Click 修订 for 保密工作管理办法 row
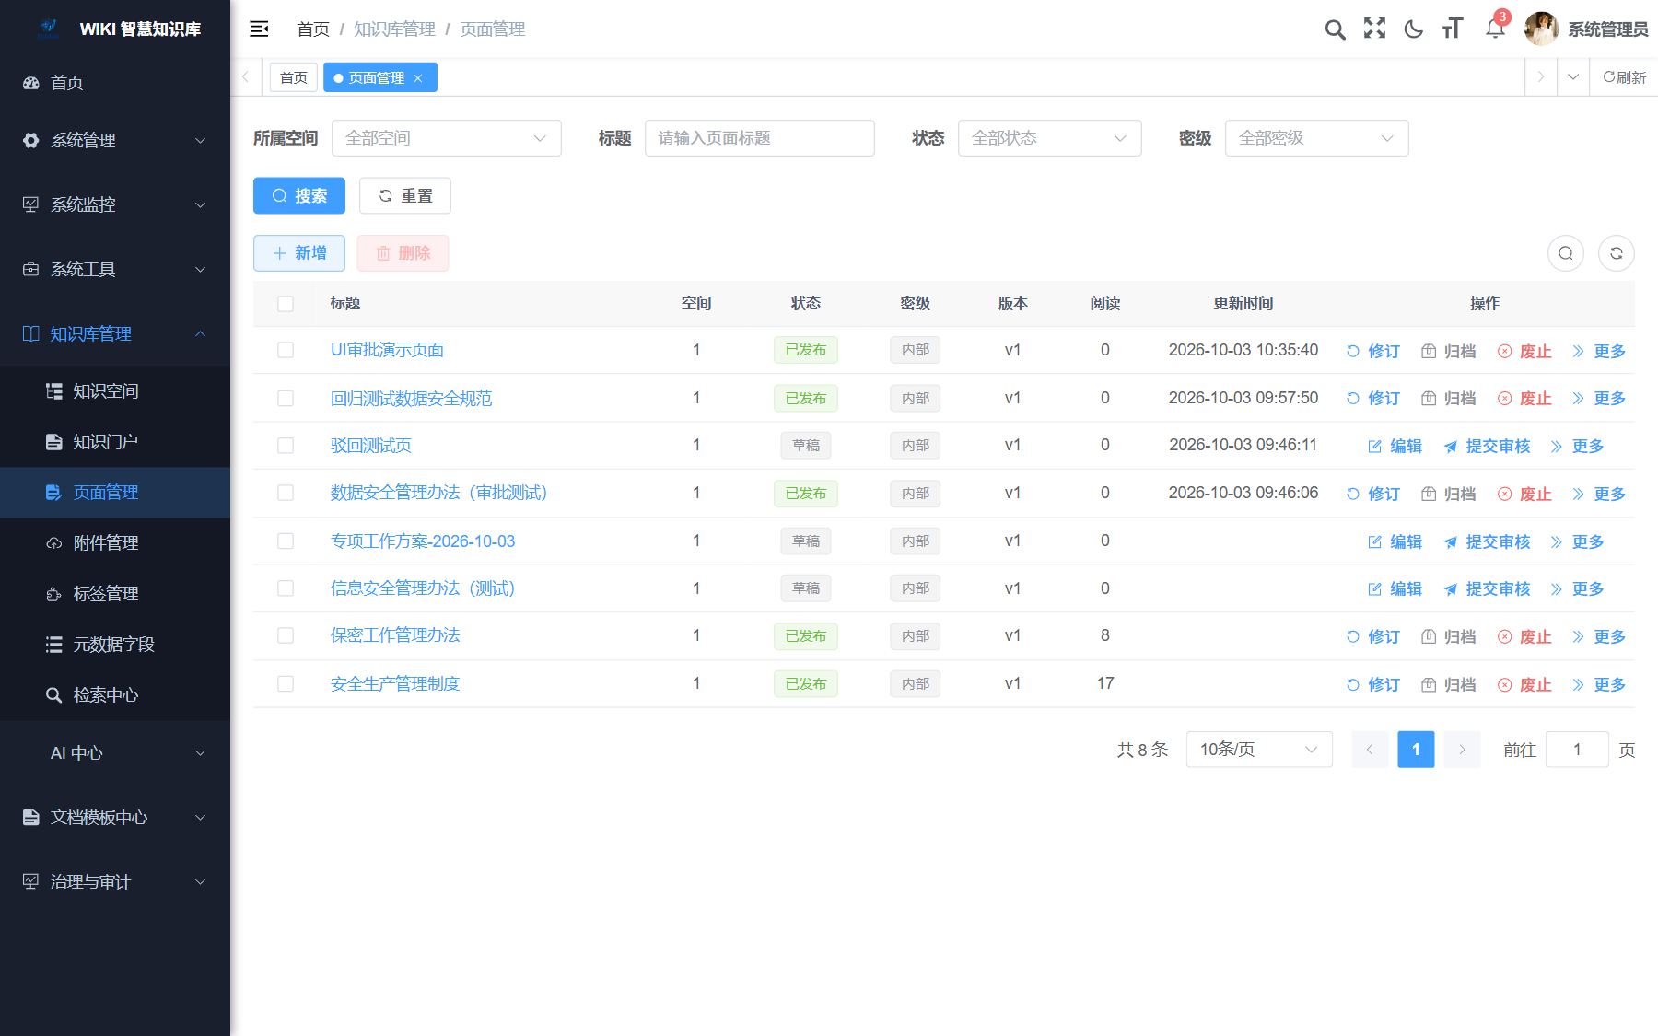Image resolution: width=1658 pixels, height=1036 pixels. click(x=1373, y=637)
